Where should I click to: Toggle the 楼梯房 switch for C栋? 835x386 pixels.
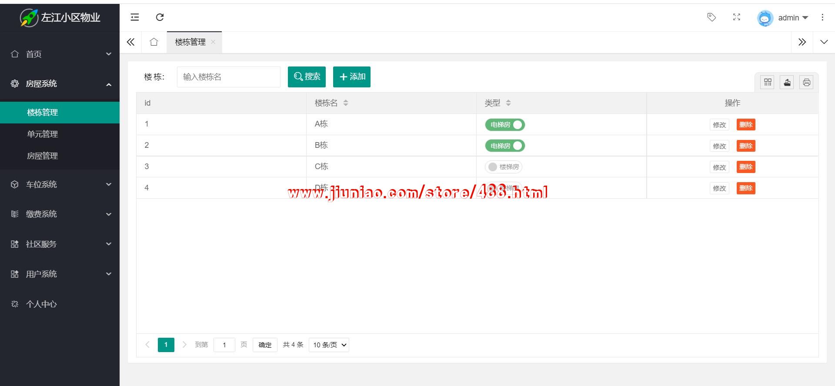pyautogui.click(x=504, y=167)
